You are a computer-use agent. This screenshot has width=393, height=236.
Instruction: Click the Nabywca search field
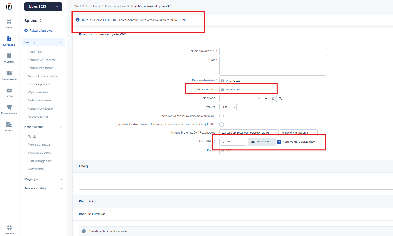point(241,98)
